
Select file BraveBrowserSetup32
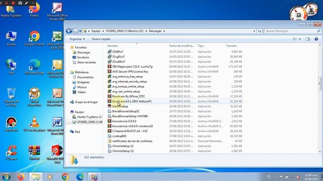point(126,111)
